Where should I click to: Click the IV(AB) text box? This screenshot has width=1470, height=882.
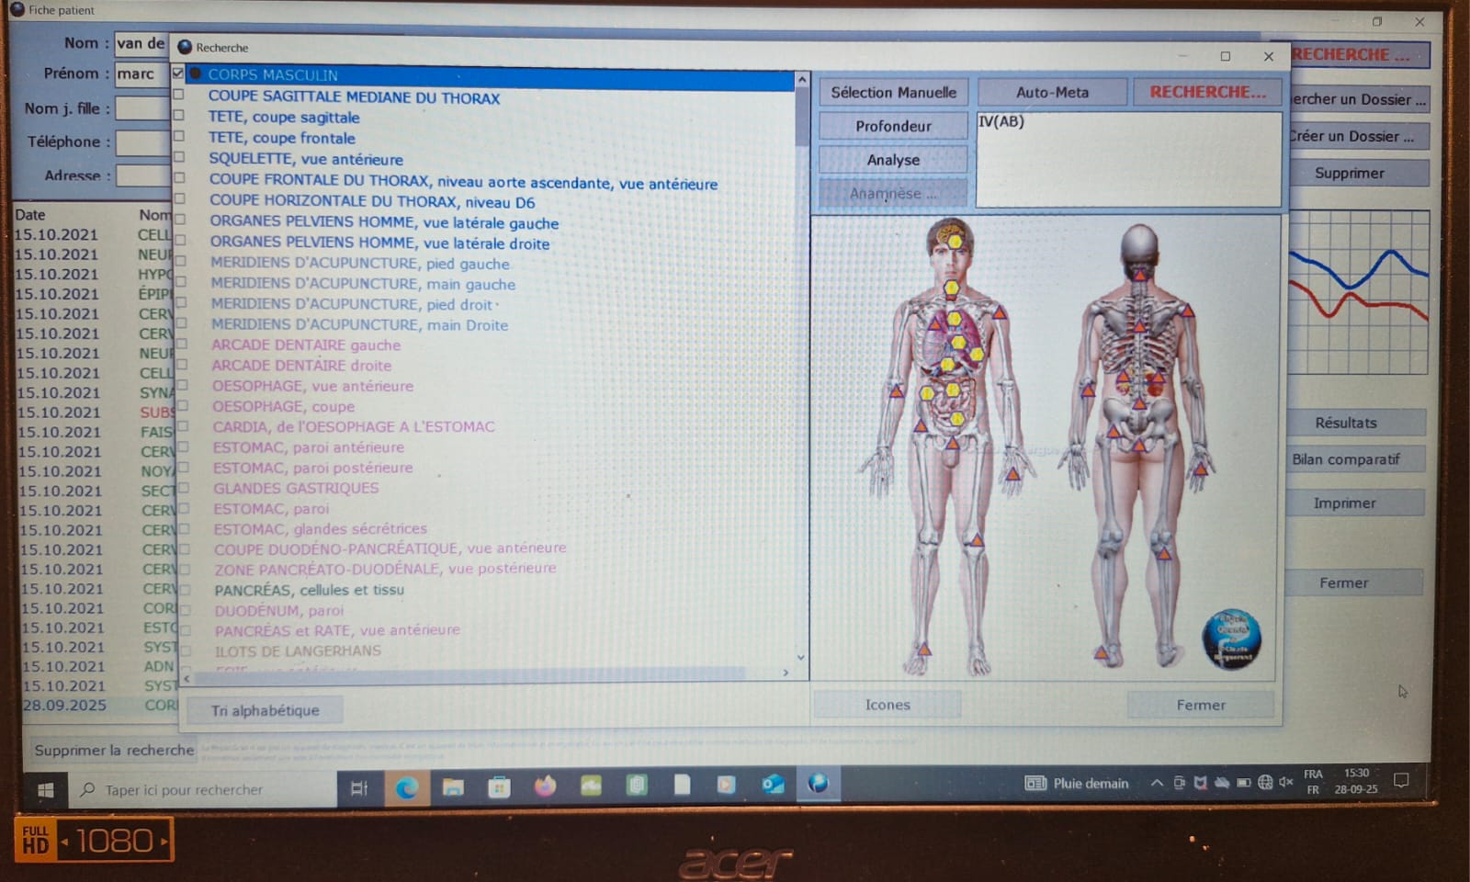(1128, 159)
